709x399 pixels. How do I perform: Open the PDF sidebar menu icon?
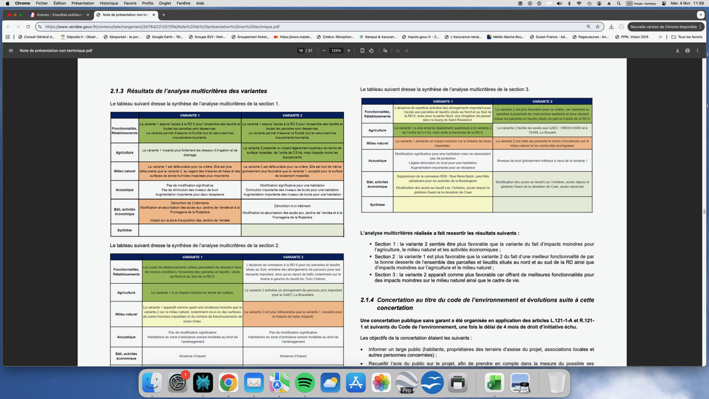[11, 50]
